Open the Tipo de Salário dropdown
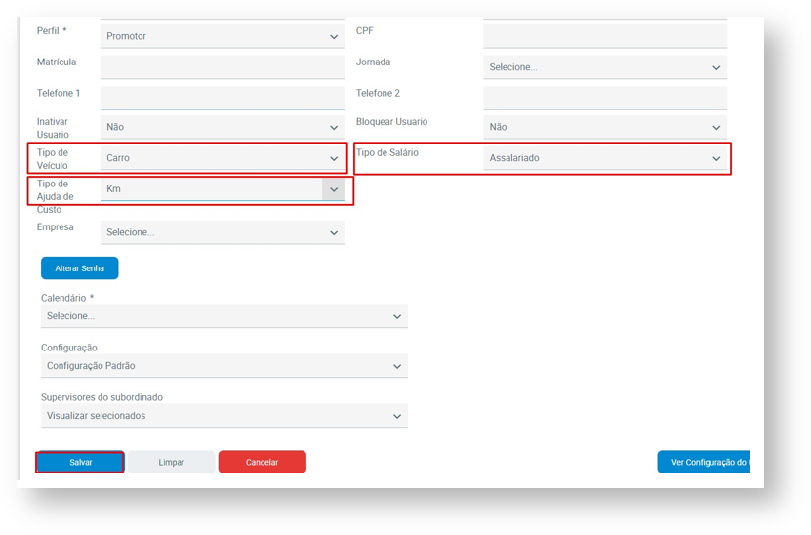811x535 pixels. coord(605,158)
